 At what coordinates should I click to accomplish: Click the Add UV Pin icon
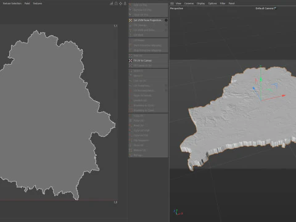pos(130,5)
